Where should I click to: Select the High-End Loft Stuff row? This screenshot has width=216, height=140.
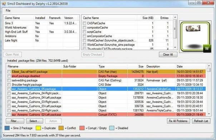[41, 32]
